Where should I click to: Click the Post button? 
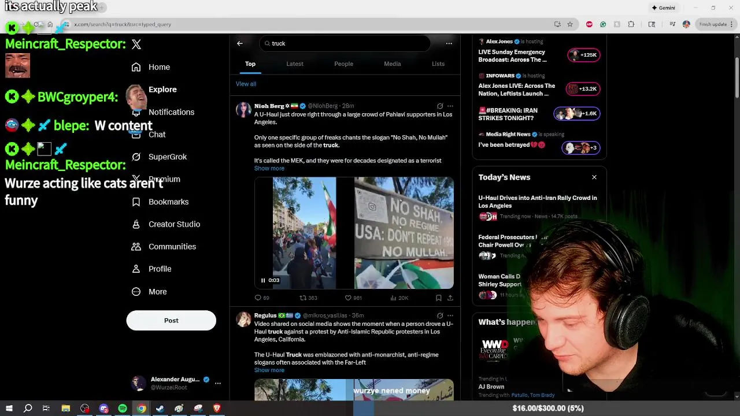click(171, 321)
